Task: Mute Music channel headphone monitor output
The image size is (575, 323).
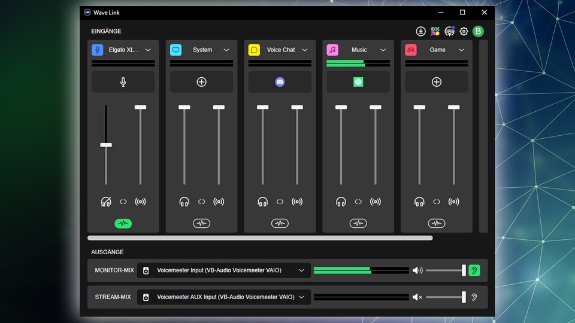Action: [x=341, y=202]
